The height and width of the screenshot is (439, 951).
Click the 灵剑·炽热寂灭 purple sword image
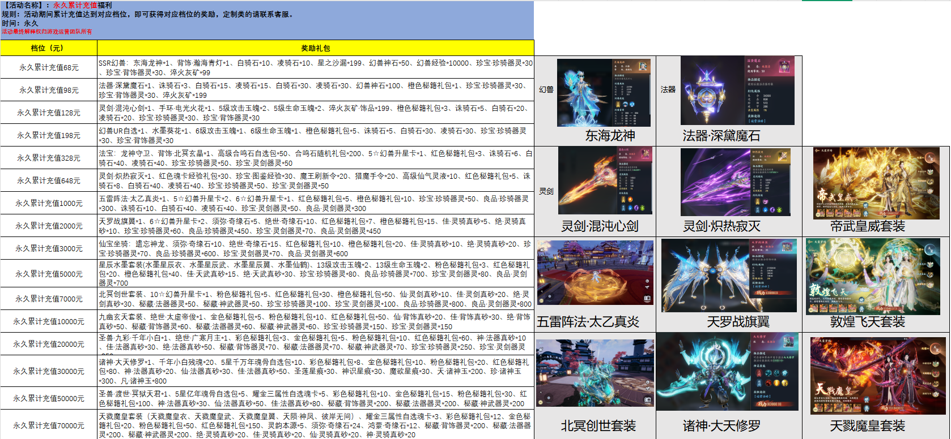(x=735, y=182)
